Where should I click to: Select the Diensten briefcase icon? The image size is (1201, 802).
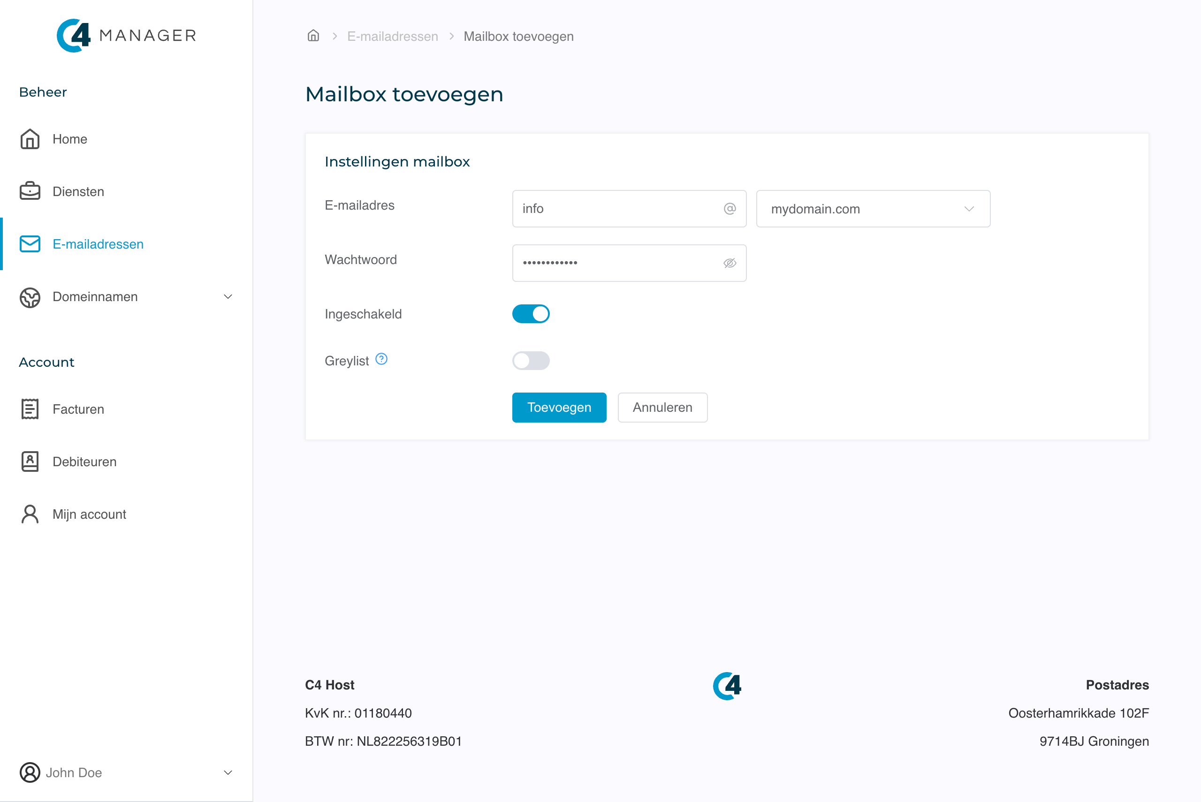coord(29,191)
